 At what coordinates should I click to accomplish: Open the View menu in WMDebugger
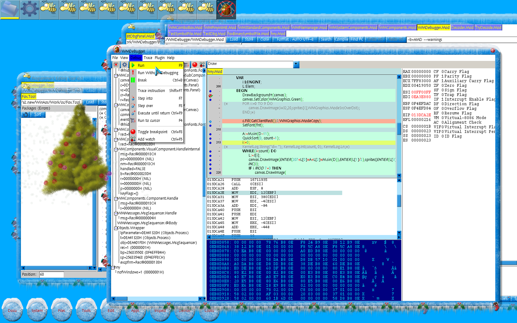point(124,58)
